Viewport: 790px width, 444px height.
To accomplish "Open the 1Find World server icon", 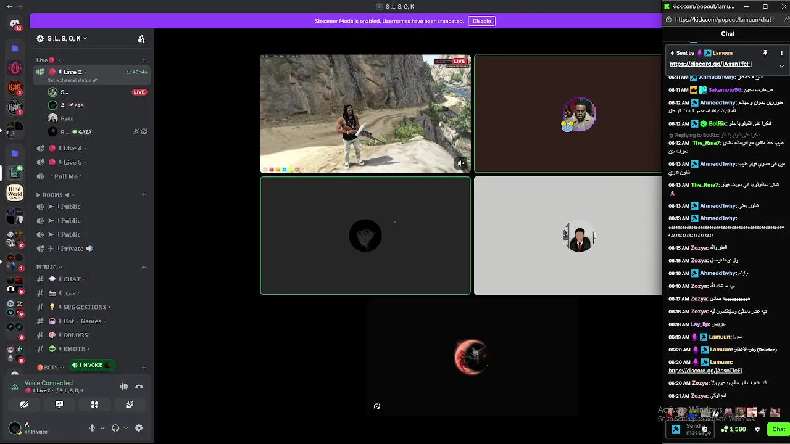I will (15, 193).
